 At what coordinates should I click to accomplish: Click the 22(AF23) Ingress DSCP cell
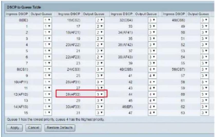[x=73, y=57]
